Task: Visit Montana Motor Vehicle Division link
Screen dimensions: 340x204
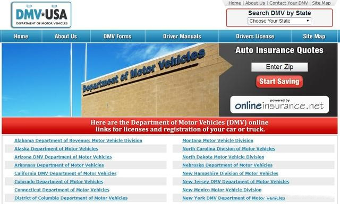Action: click(218, 140)
